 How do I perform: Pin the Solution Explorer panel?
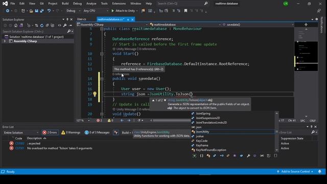click(x=67, y=19)
